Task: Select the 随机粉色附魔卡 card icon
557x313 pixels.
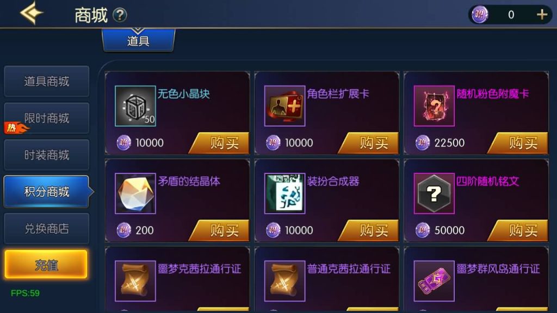Action: click(x=434, y=106)
